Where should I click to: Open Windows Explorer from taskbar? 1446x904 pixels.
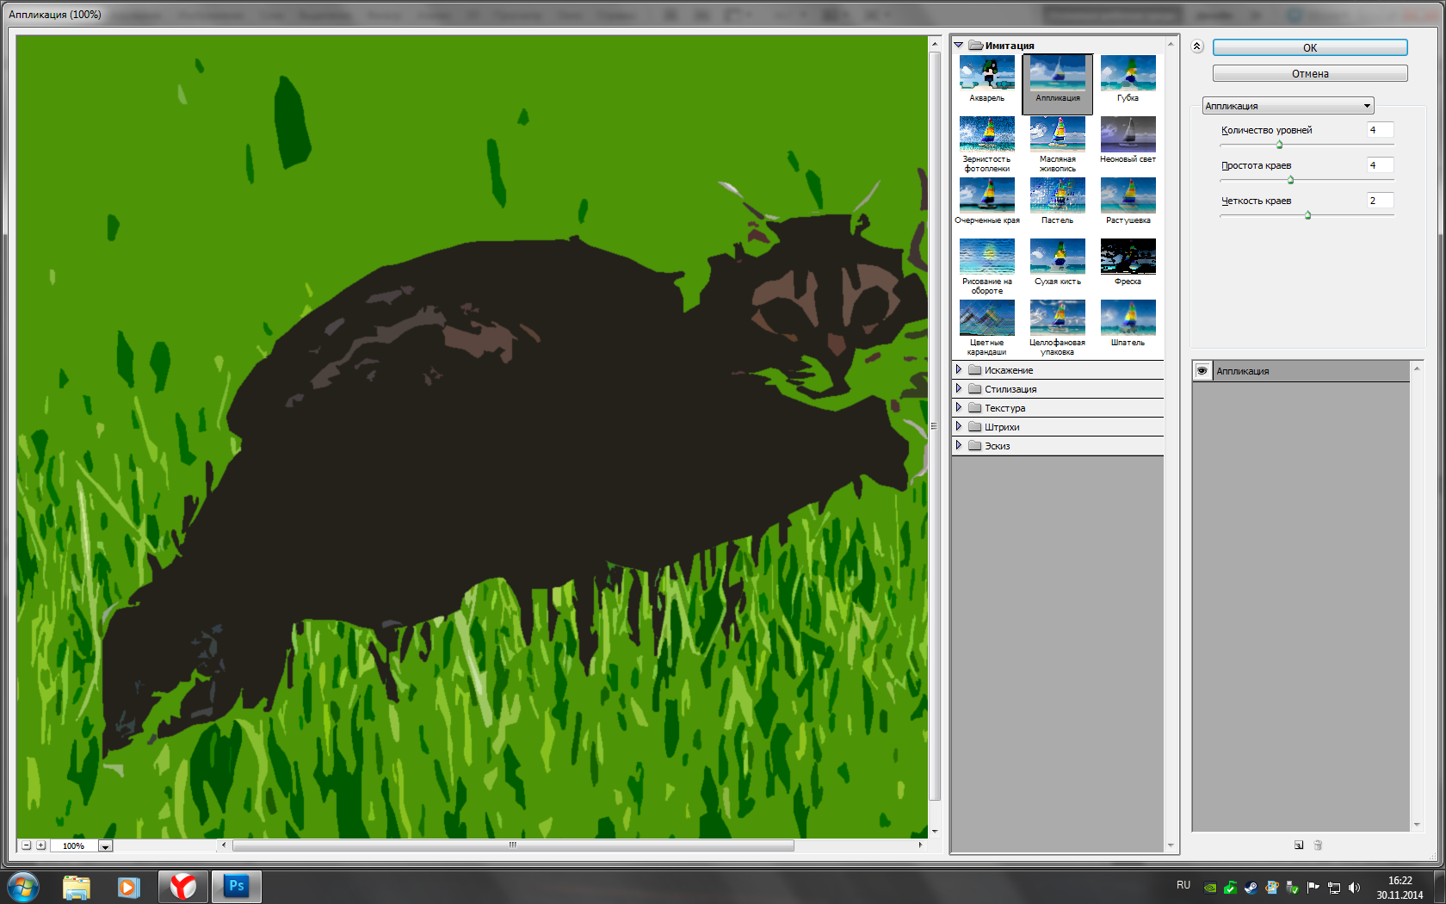coord(76,887)
